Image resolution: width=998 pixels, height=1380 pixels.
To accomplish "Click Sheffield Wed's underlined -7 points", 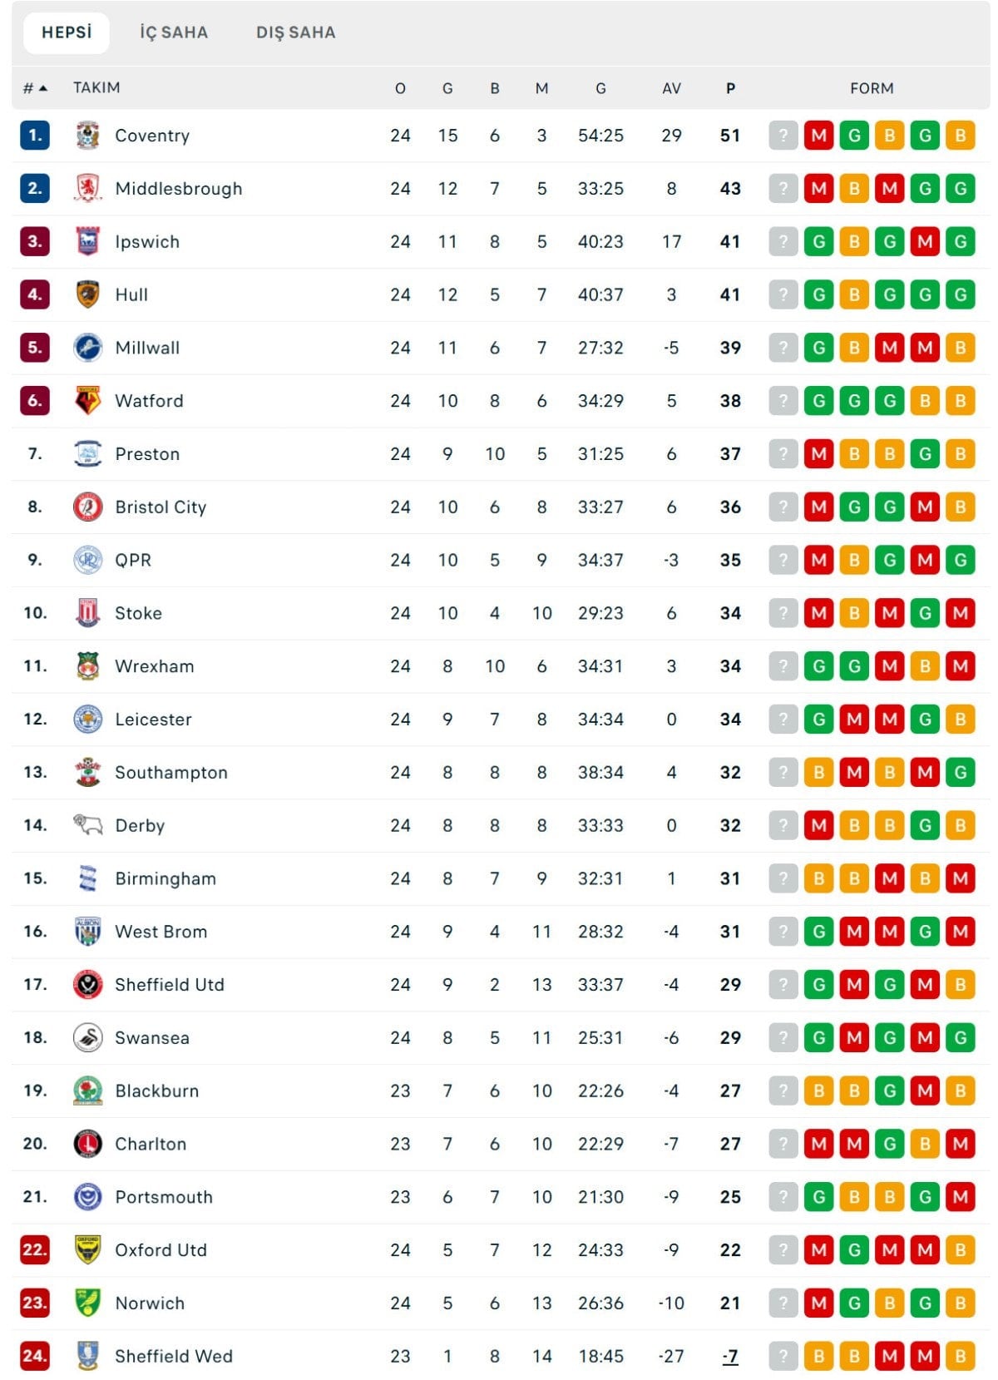I will [730, 1357].
